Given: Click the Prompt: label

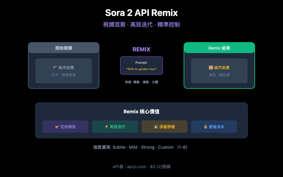Looking at the screenshot, I should [x=141, y=62].
